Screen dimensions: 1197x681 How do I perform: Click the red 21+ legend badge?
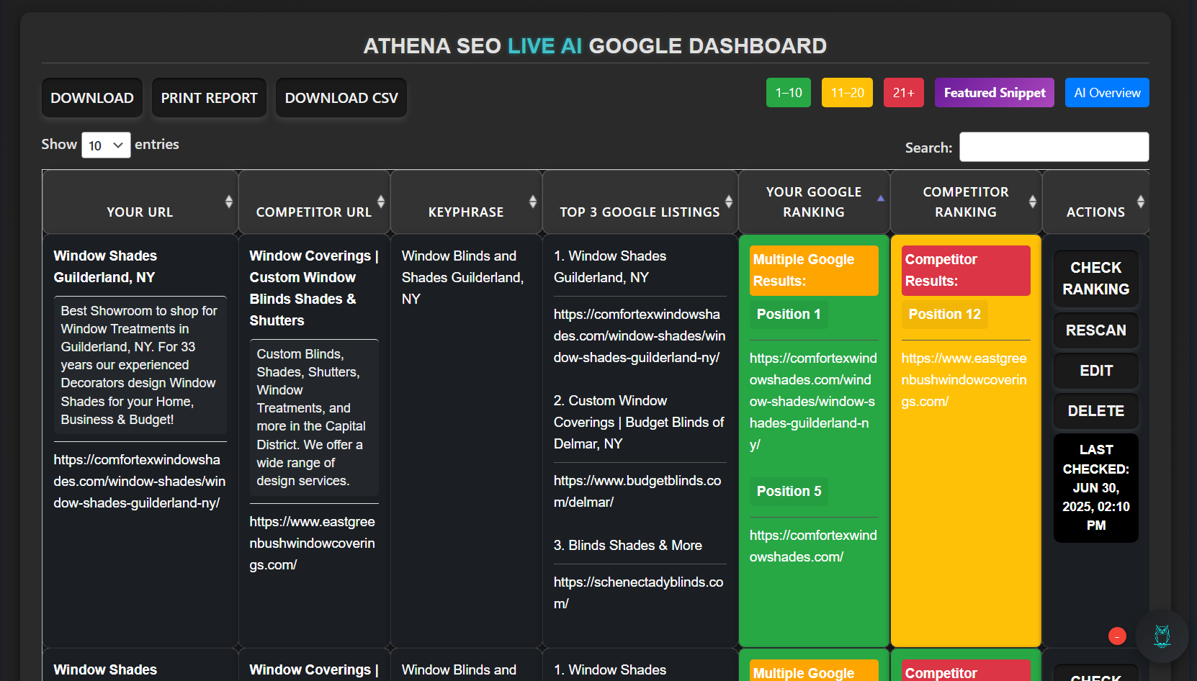click(x=904, y=93)
